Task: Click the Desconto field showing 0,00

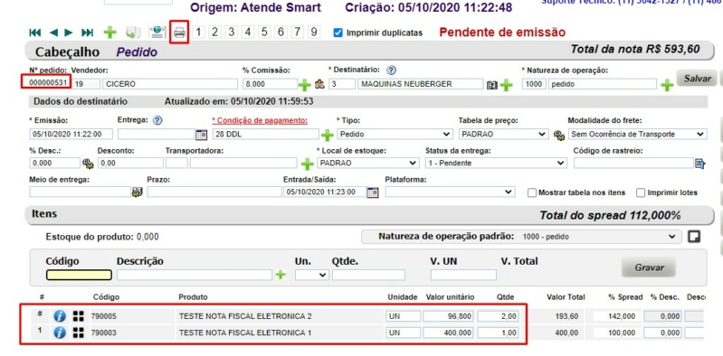Action: pyautogui.click(x=130, y=163)
